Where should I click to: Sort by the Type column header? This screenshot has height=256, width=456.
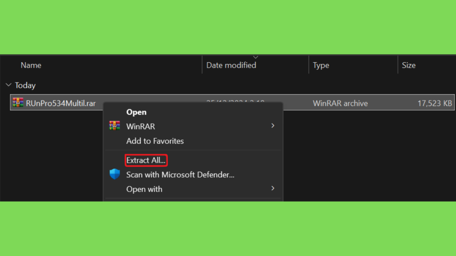coord(321,65)
